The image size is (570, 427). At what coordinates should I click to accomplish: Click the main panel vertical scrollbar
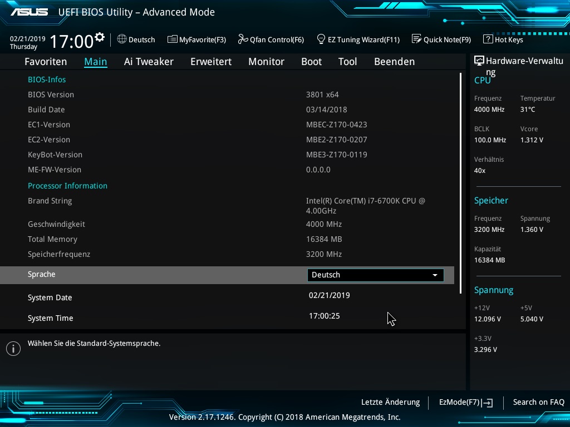[x=460, y=183]
